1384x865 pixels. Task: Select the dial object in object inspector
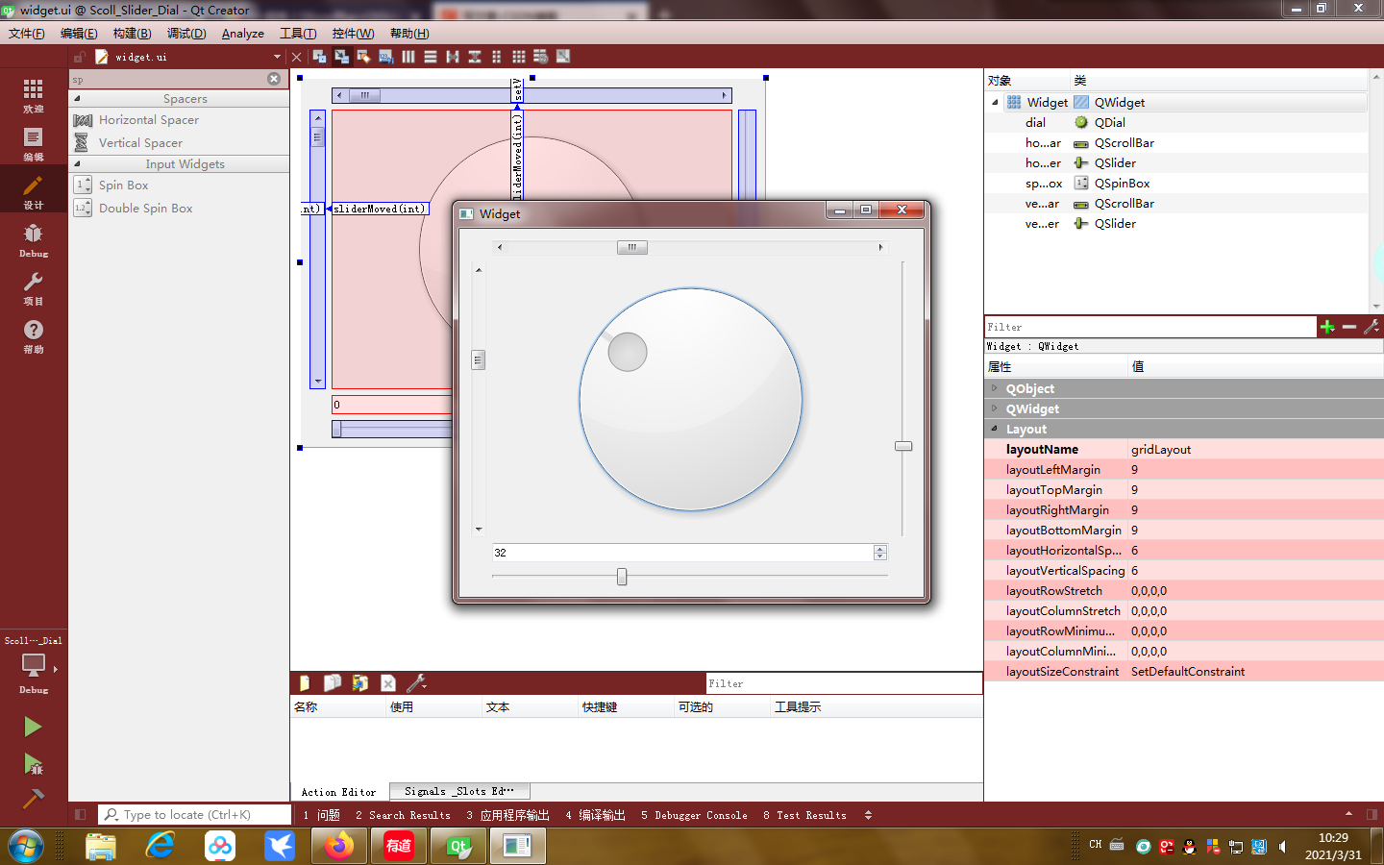click(1035, 122)
